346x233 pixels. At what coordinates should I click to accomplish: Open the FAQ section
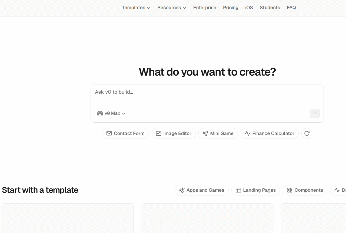click(291, 8)
